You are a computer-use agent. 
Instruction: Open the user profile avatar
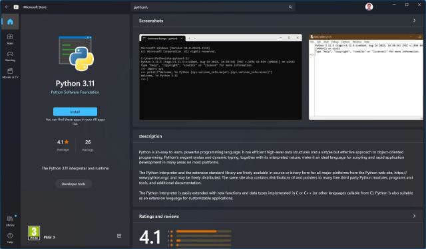[369, 7]
